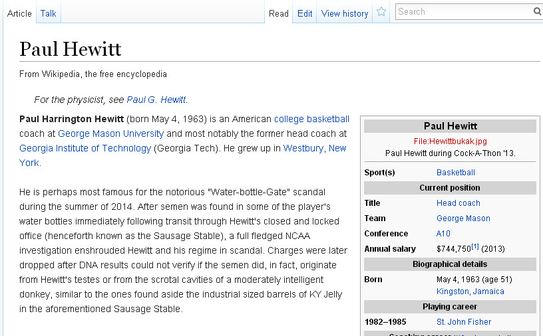The width and height of the screenshot is (543, 336).
Task: Focus the Search input field
Action: 464,12
